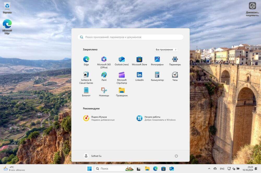Open notifications bell icon
Screen dimensions: 261x173
256,169
